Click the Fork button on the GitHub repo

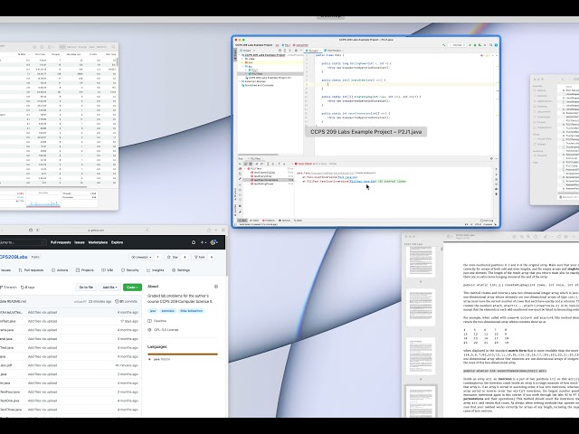(x=200, y=257)
